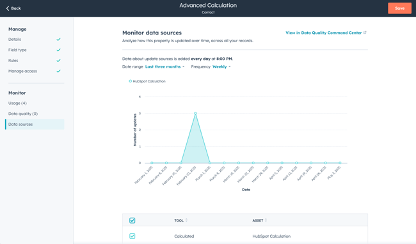Click the Calculated tool cell
Image resolution: width=416 pixels, height=244 pixels.
point(184,236)
